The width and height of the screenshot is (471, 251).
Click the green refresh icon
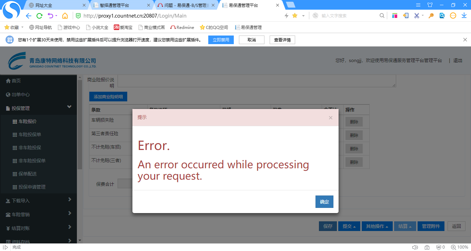(39, 16)
